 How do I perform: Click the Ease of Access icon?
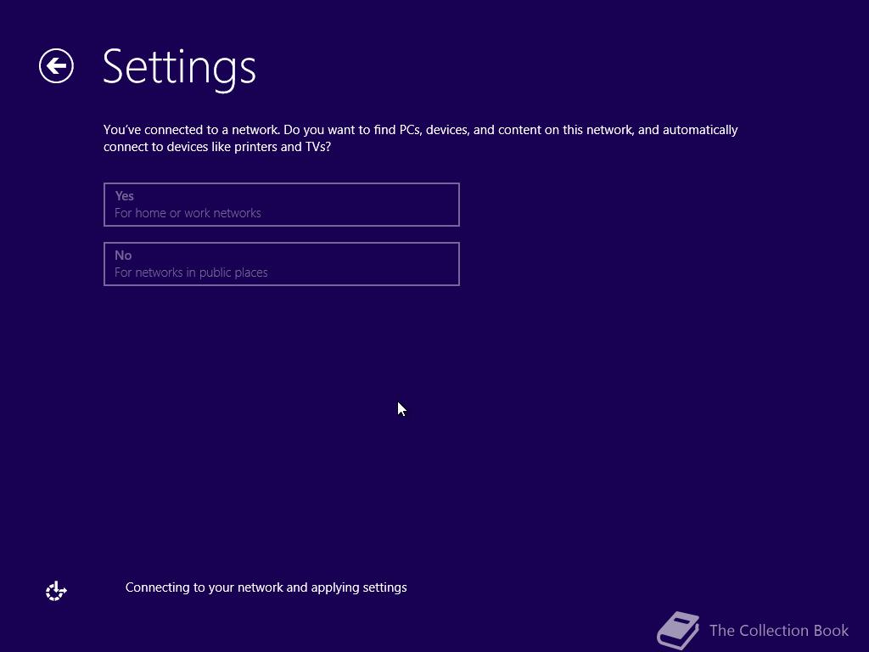[x=56, y=591]
